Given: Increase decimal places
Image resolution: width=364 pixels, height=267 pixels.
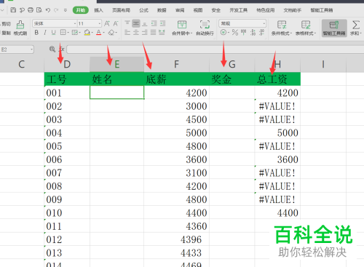Looking at the screenshot, I should 253,32.
